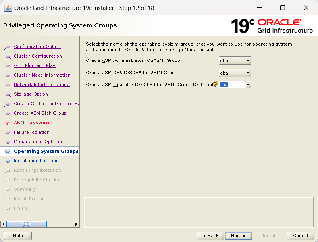Open the OSASM Administrator group dropdown
This screenshot has height=242, width=318.
235,61
